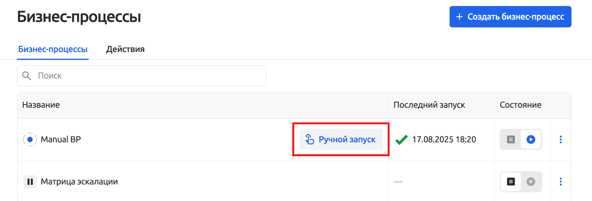Open the Manual BP process name
The width and height of the screenshot is (592, 201).
tap(61, 140)
